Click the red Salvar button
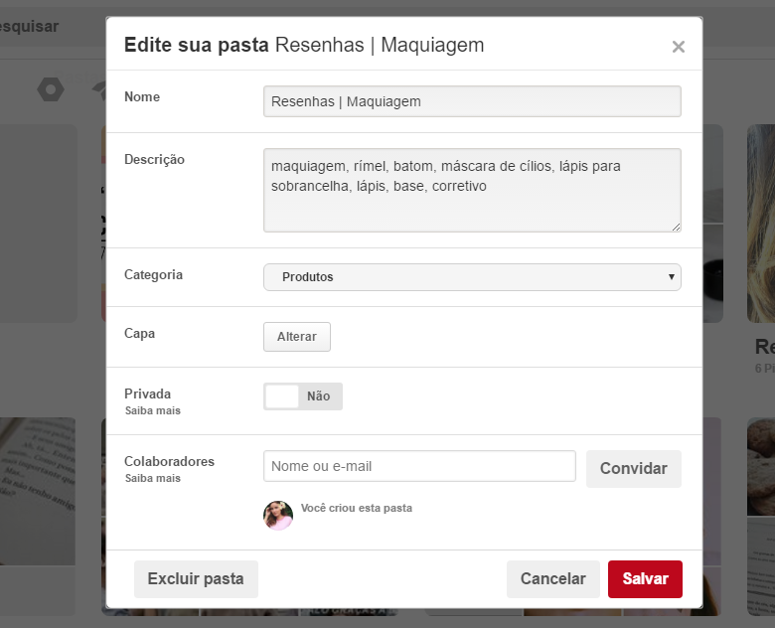The image size is (775, 628). [x=645, y=578]
